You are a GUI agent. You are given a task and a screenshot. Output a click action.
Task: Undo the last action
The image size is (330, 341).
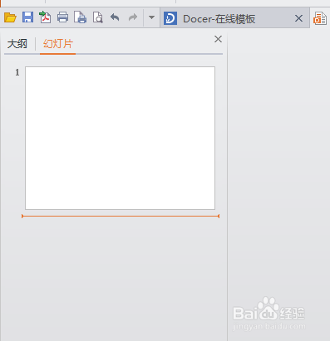(115, 17)
